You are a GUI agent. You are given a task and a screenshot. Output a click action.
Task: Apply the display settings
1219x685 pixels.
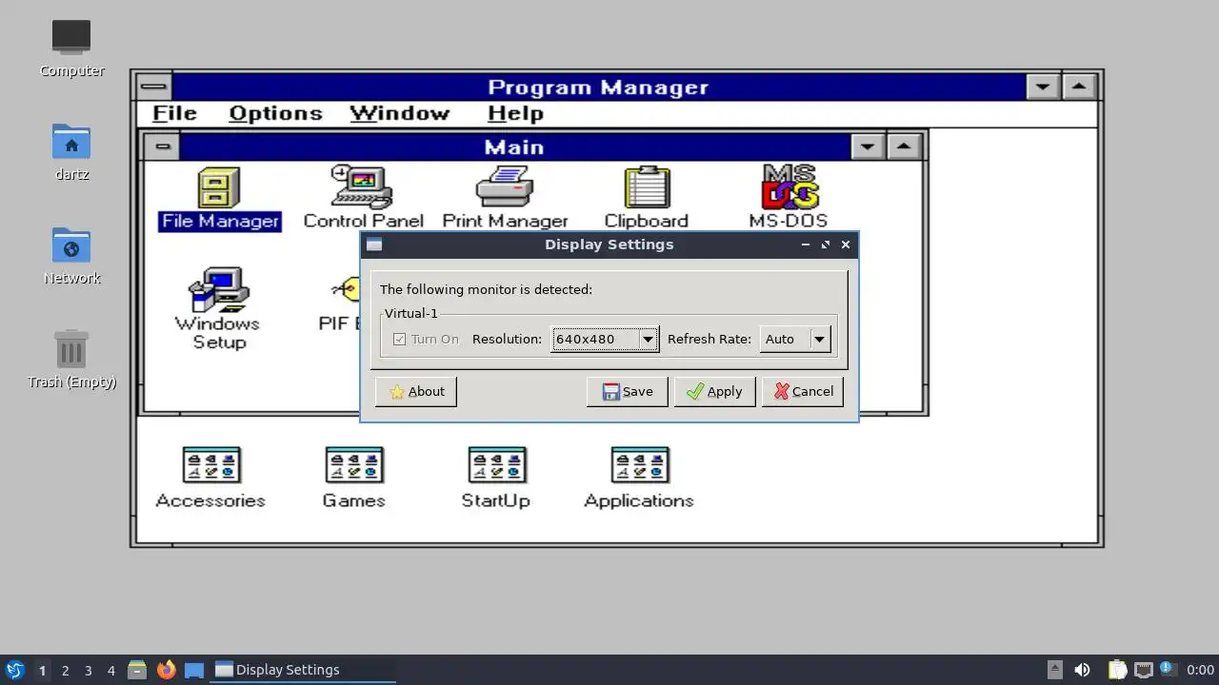click(x=714, y=391)
